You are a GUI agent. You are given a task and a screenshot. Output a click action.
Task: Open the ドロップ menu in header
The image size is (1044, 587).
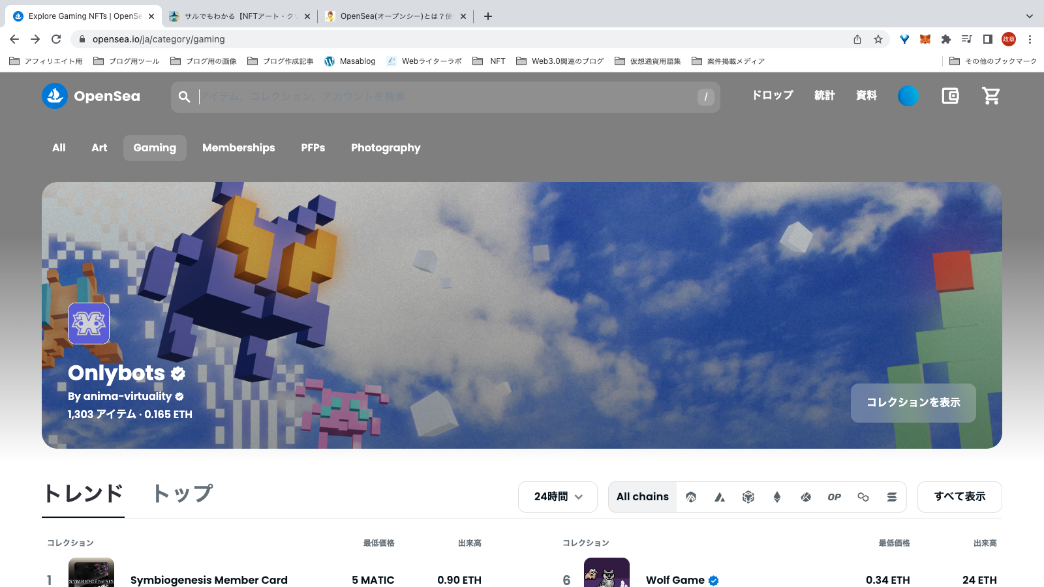point(773,95)
